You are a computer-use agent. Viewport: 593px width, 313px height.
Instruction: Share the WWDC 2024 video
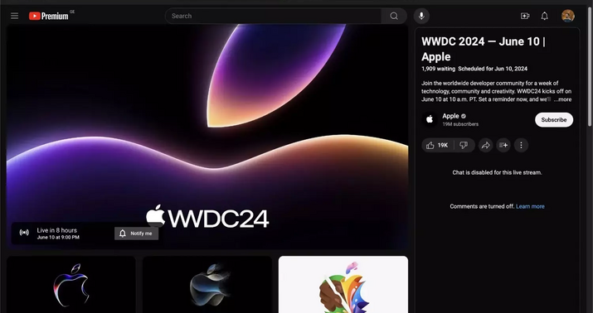485,145
